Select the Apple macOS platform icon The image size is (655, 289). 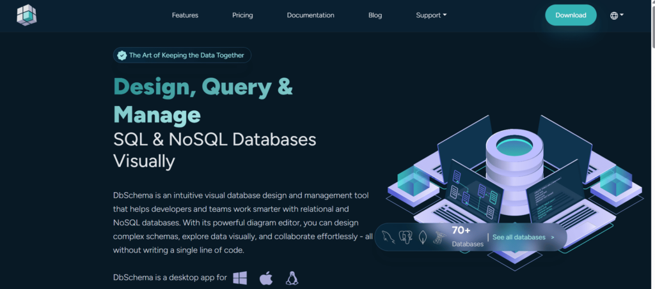[x=266, y=278]
